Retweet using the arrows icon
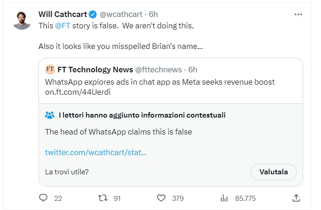 click(103, 198)
